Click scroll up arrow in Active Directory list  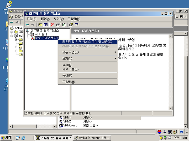coord(186,34)
